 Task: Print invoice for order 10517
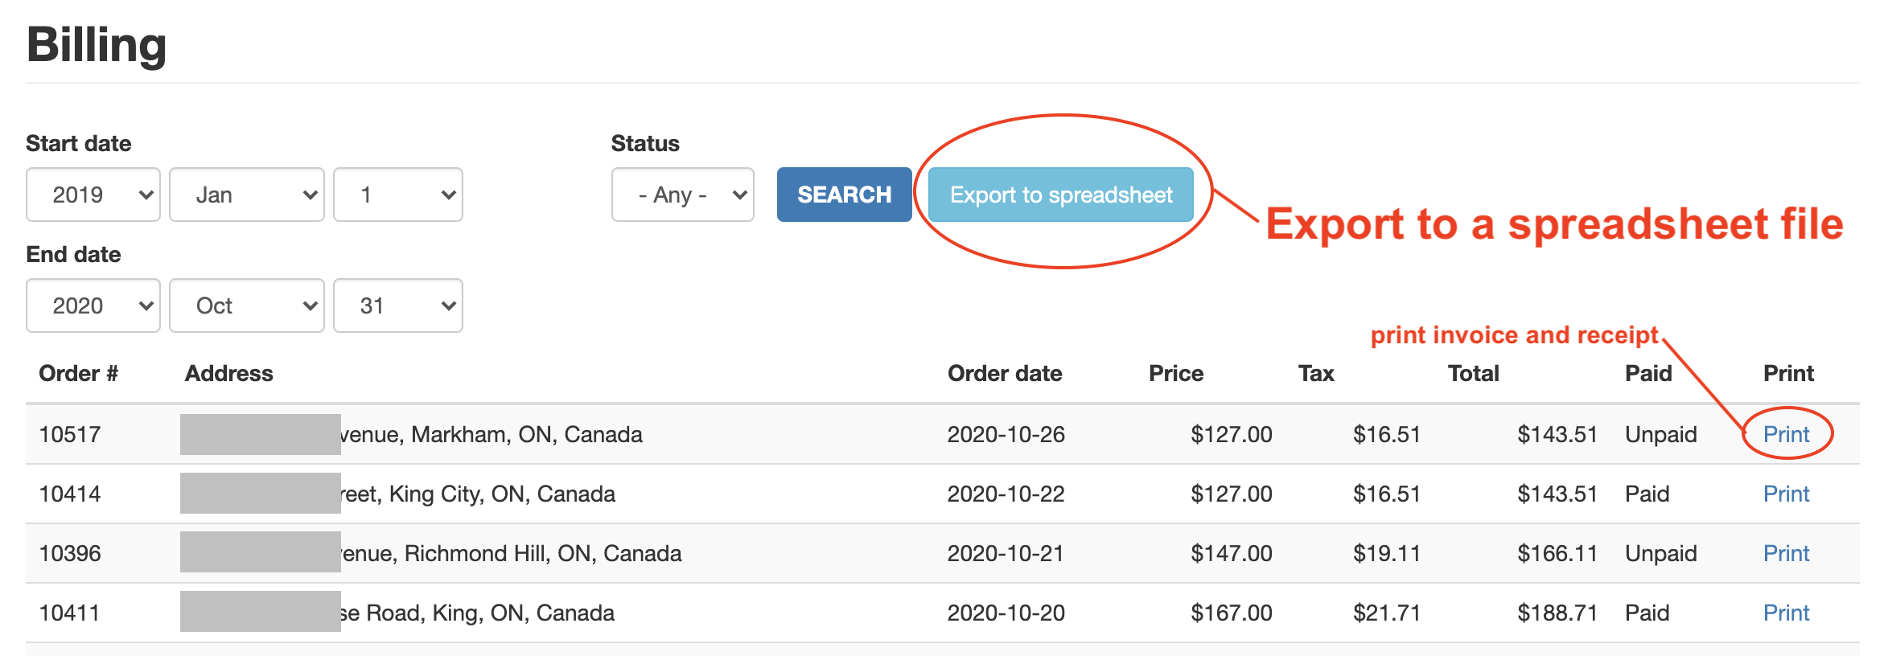(x=1786, y=434)
